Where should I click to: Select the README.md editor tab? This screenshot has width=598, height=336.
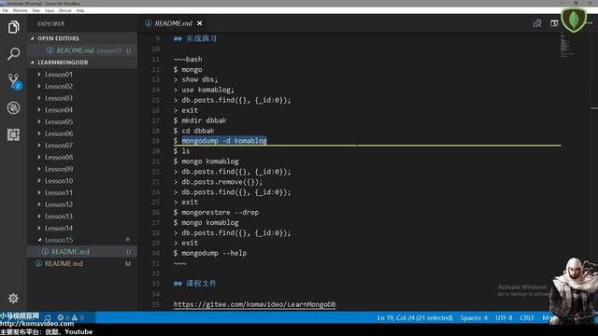click(x=174, y=23)
